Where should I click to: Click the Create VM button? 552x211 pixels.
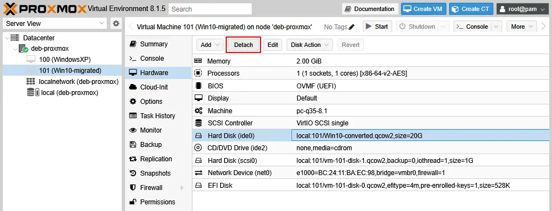424,9
